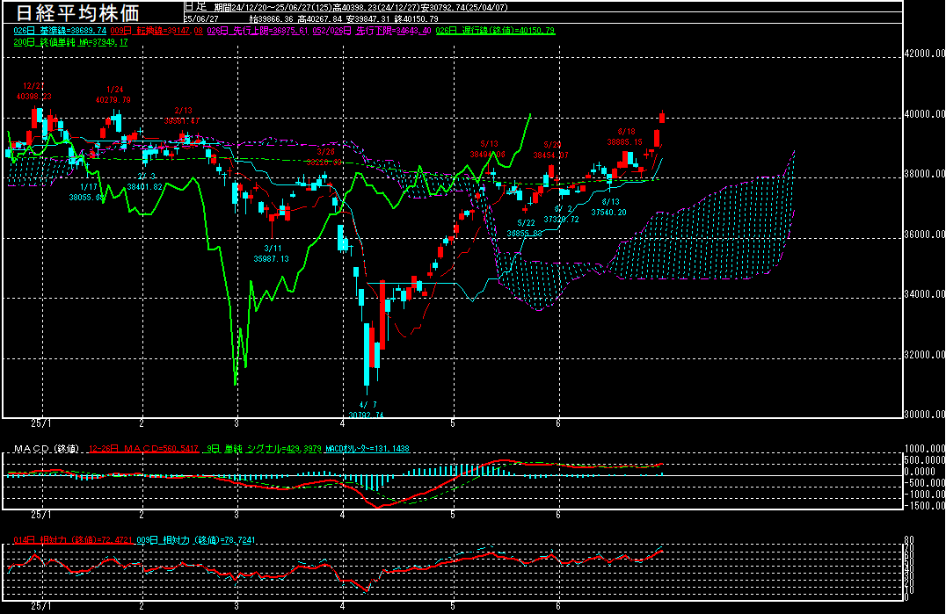The width and height of the screenshot is (946, 614).
Task: Click the 34000.00 price axis label
Action: (924, 294)
